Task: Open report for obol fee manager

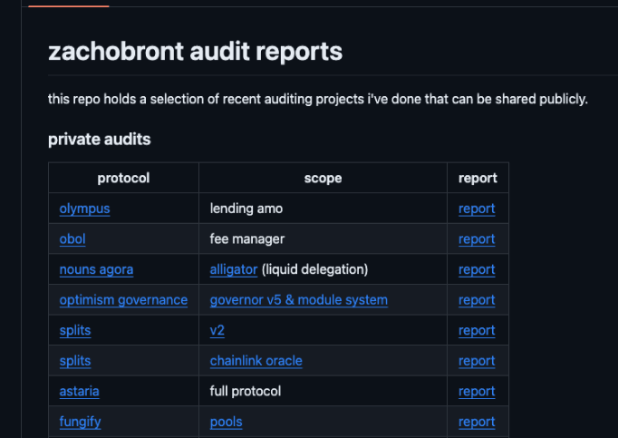Action: [477, 238]
